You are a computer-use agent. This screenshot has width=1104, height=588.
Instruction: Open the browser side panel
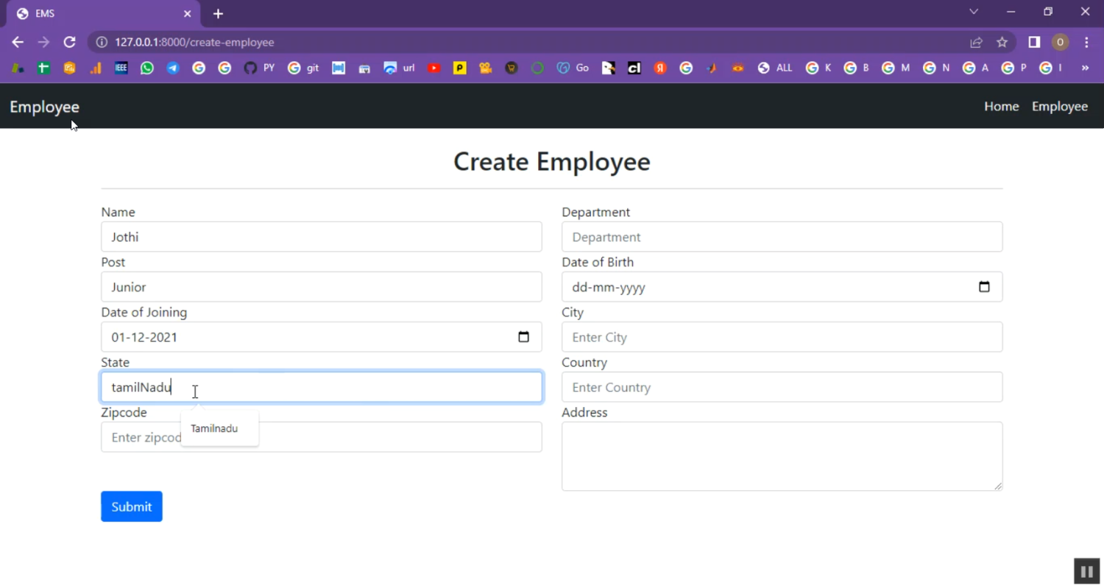point(1034,43)
